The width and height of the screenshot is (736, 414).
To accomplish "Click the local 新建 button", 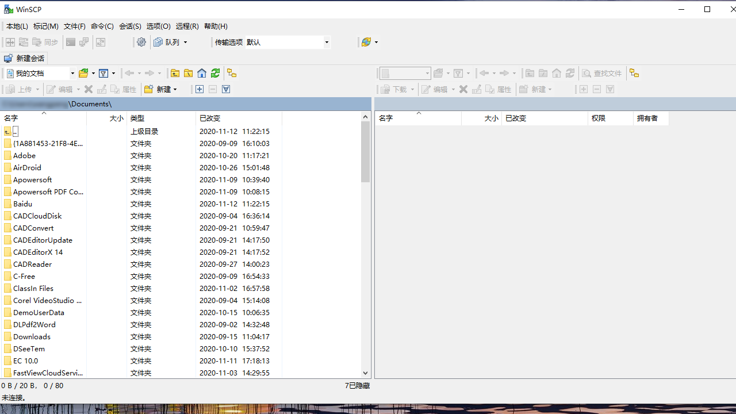I will (x=160, y=89).
